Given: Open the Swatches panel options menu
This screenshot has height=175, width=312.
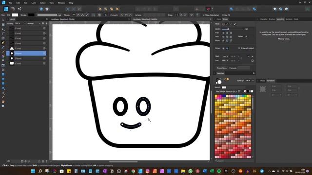Looking at the screenshot, I should tap(253, 73).
